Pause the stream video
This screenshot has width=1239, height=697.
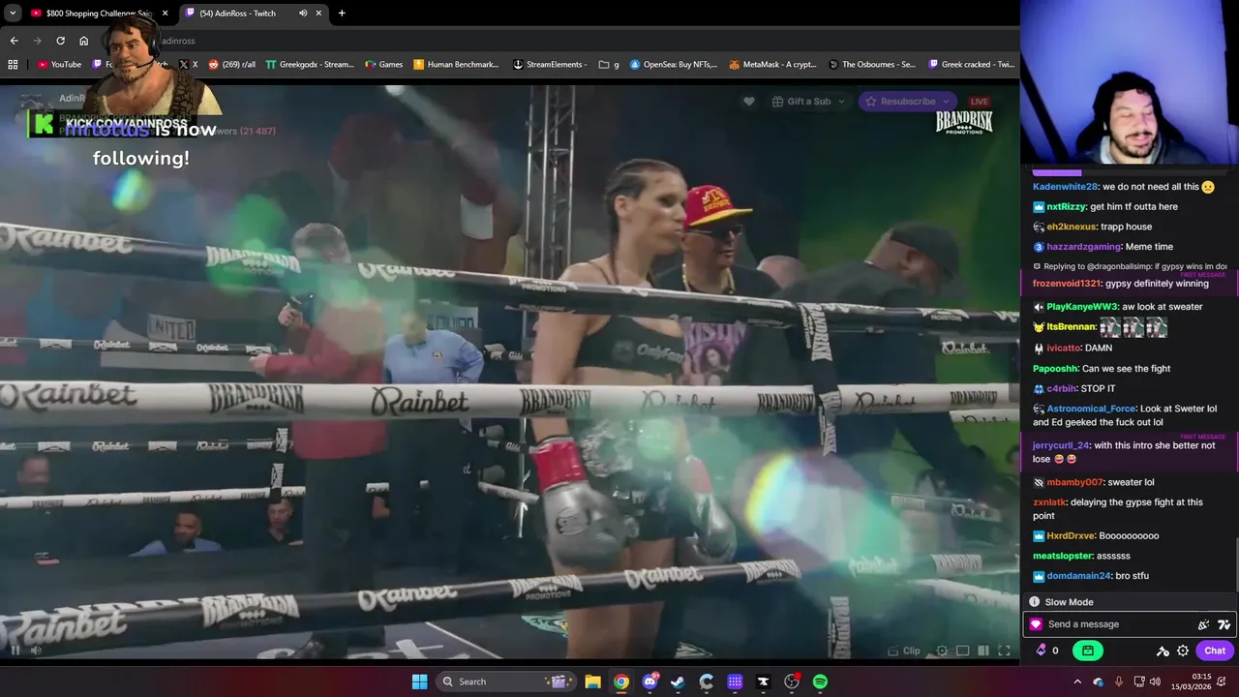tap(15, 651)
